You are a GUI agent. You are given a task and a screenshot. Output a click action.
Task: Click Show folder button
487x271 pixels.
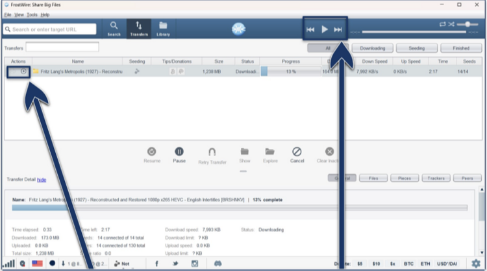point(245,155)
